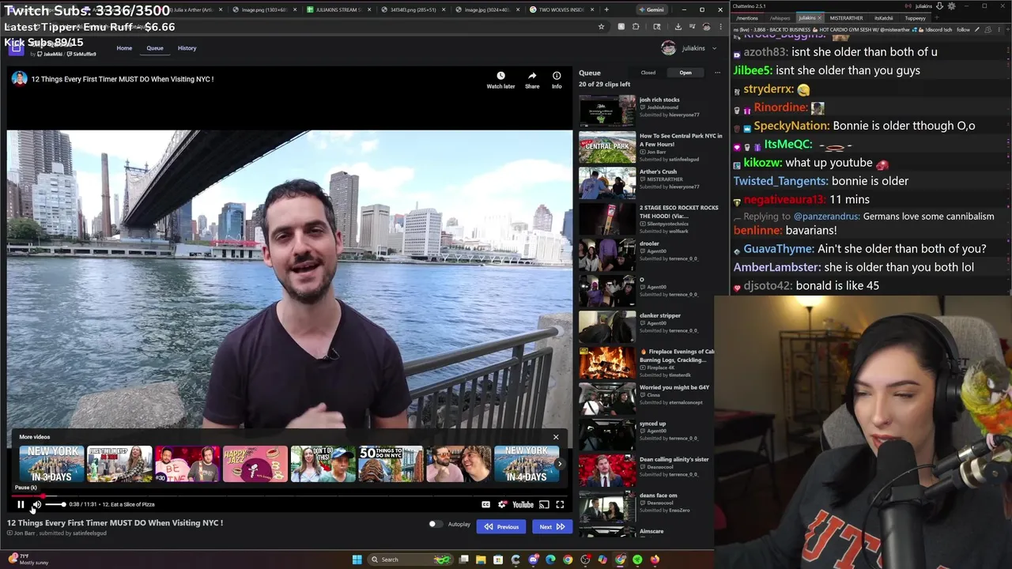Show next More videos suggestions arrow
The width and height of the screenshot is (1012, 569).
pyautogui.click(x=560, y=464)
